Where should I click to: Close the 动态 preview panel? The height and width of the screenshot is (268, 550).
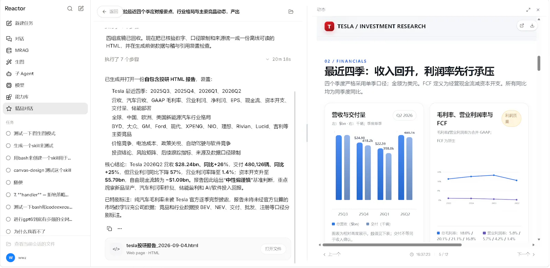pyautogui.click(x=538, y=10)
